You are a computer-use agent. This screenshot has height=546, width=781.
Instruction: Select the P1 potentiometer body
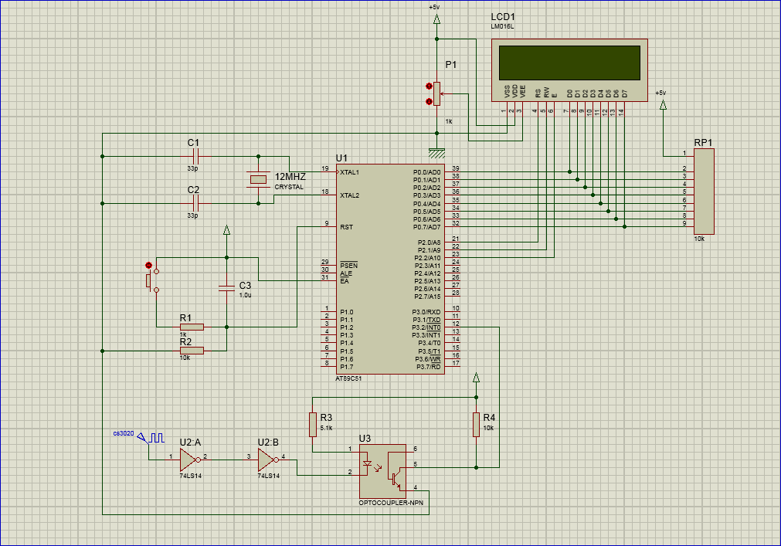coord(436,93)
